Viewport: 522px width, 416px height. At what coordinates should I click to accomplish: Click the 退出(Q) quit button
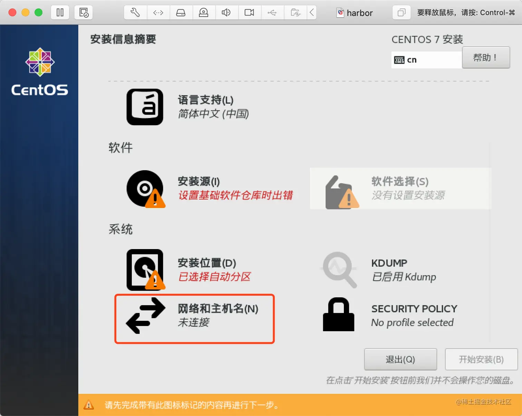pyautogui.click(x=400, y=359)
